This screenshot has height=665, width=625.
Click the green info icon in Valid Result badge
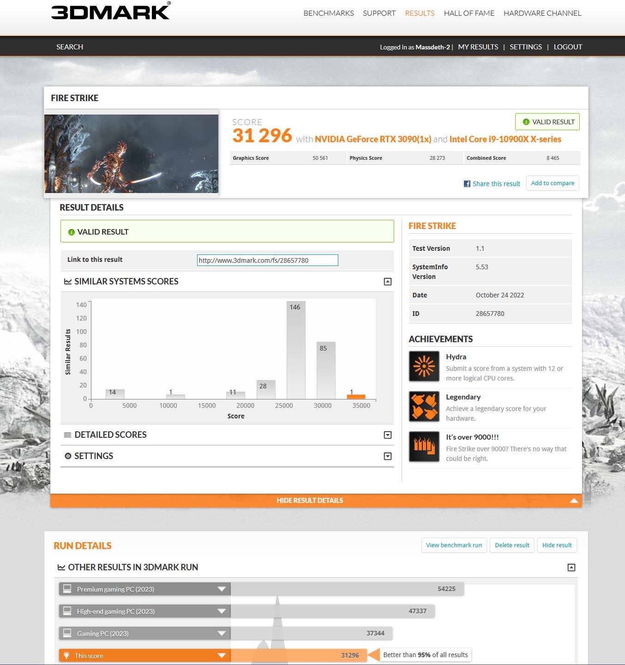[x=526, y=122]
